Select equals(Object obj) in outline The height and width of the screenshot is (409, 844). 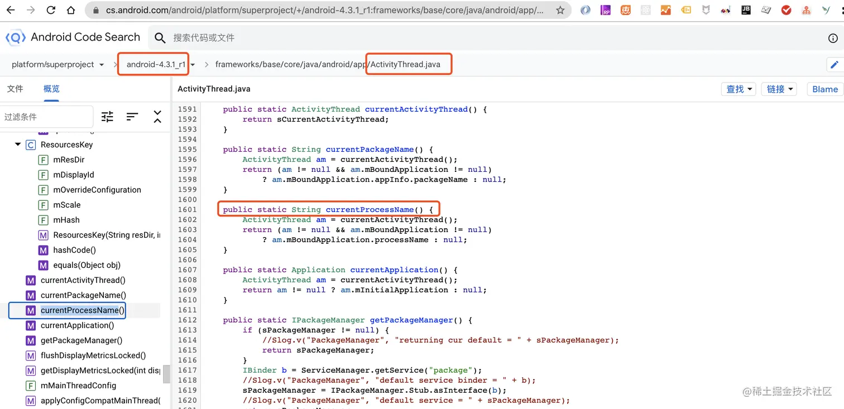pyautogui.click(x=87, y=265)
